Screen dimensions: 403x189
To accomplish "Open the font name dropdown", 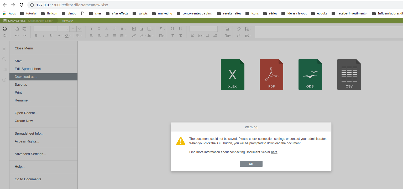I will [x=45, y=29].
